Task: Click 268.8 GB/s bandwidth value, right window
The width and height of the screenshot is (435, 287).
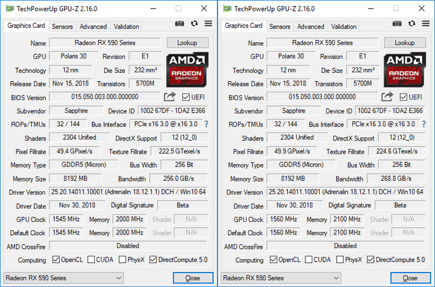Action: (396, 178)
